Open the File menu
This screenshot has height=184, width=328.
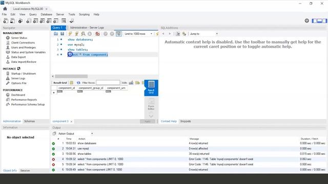(x=4, y=14)
